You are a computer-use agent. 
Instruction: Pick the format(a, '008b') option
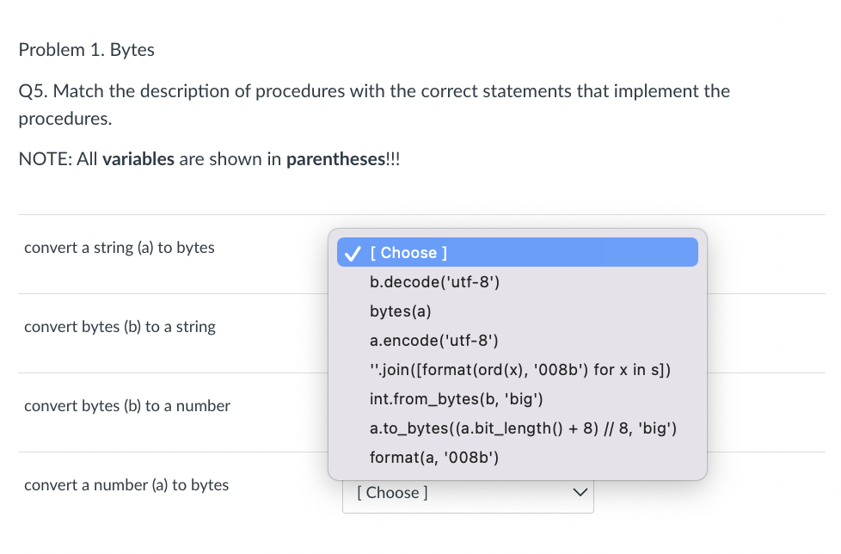point(434,458)
